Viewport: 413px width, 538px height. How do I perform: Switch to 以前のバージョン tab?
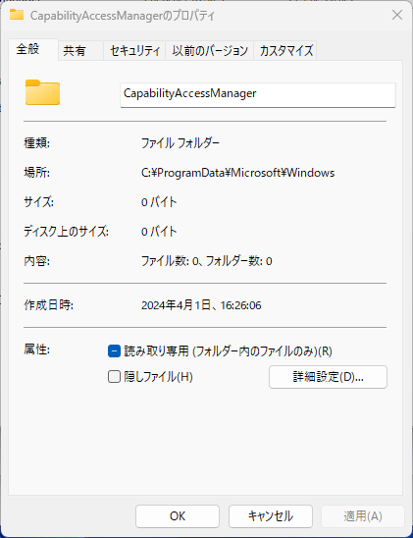pyautogui.click(x=210, y=51)
